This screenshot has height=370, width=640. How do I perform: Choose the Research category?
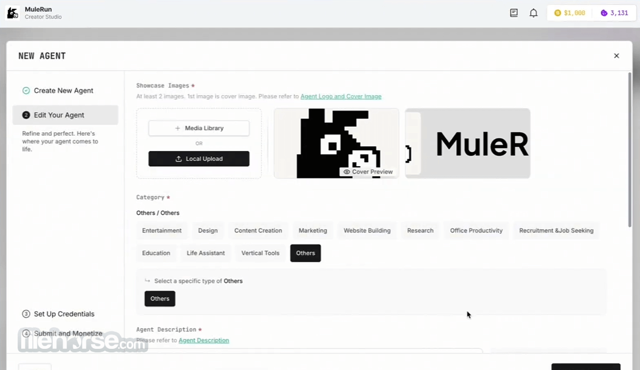(420, 231)
